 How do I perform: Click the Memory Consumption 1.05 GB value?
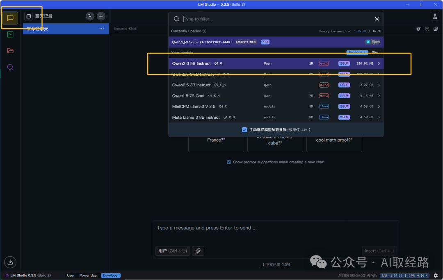(x=360, y=31)
